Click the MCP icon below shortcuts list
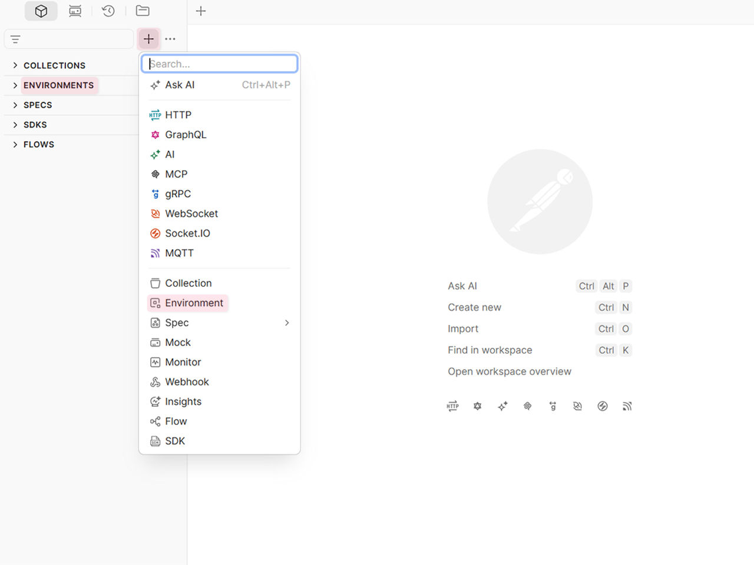The height and width of the screenshot is (565, 754). click(x=527, y=406)
